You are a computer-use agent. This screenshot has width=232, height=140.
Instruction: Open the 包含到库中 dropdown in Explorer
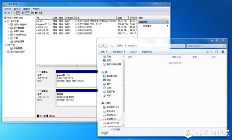[119, 52]
